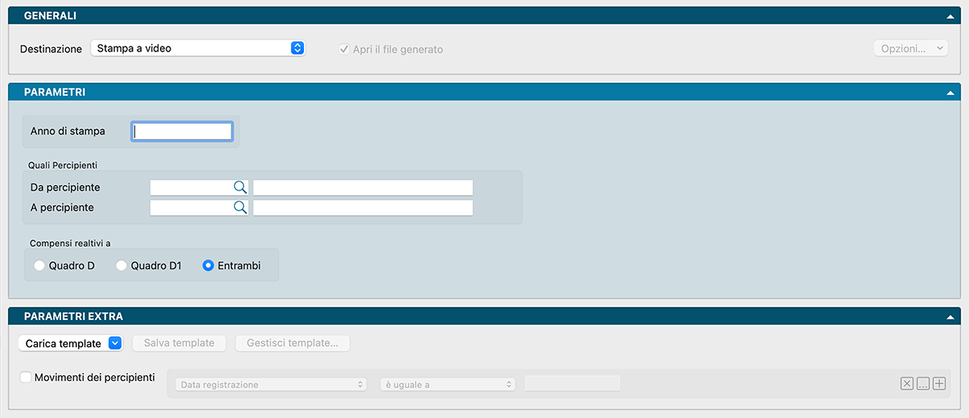This screenshot has height=418, width=969.
Task: Collapse the Generali section triangle
Action: 951,16
